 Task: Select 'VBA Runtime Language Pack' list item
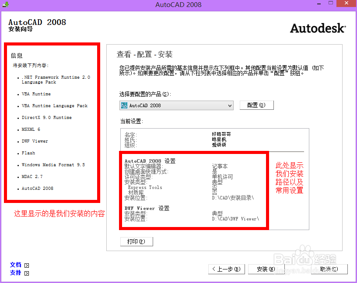pyautogui.click(x=55, y=106)
